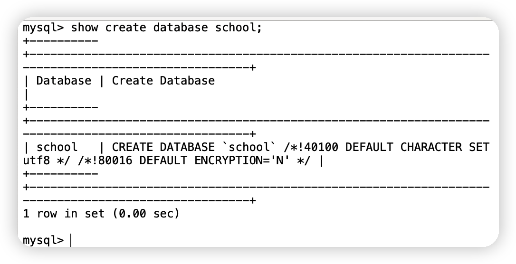Screen dimensions: 516x264
Task: Click the 'ENCRYPTION' word in the result
Action: [229, 160]
